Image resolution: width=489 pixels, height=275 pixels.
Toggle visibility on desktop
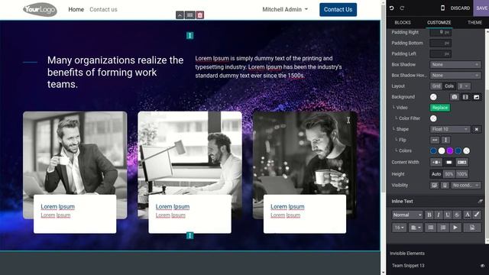coord(434,185)
